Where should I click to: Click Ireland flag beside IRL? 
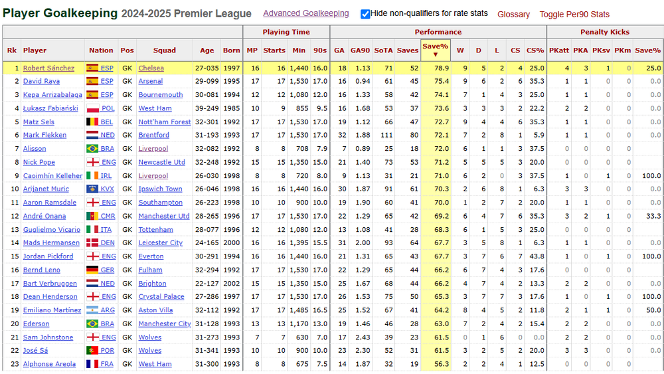point(92,176)
